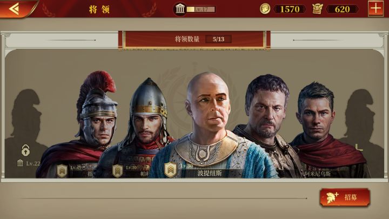Image resolution: width=389 pixels, height=219 pixels.
Task: Open the 招募 recruit button
Action: [345, 197]
